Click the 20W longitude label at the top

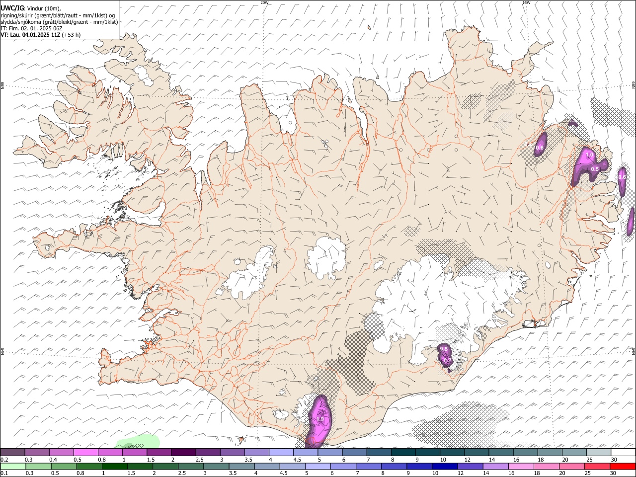[x=264, y=2]
